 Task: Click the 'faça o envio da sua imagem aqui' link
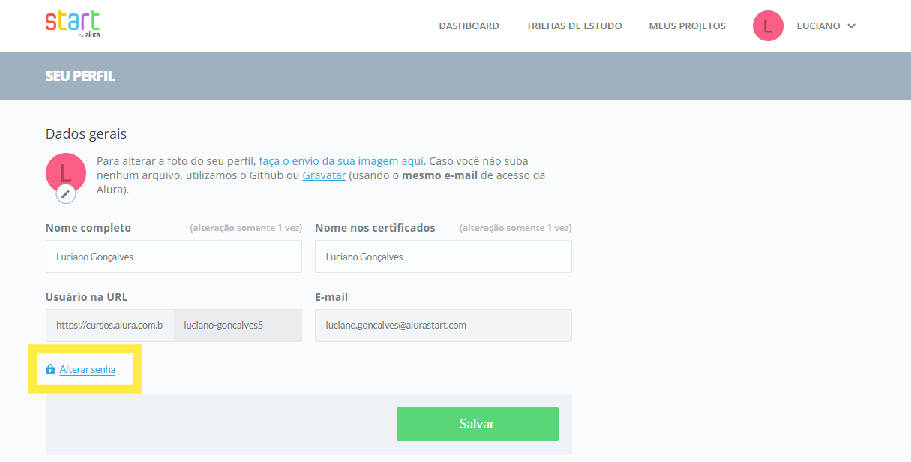[343, 161]
